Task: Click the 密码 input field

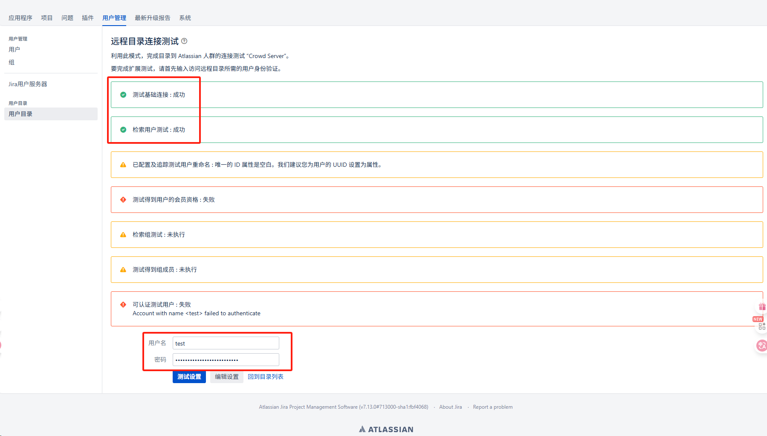Action: point(226,360)
